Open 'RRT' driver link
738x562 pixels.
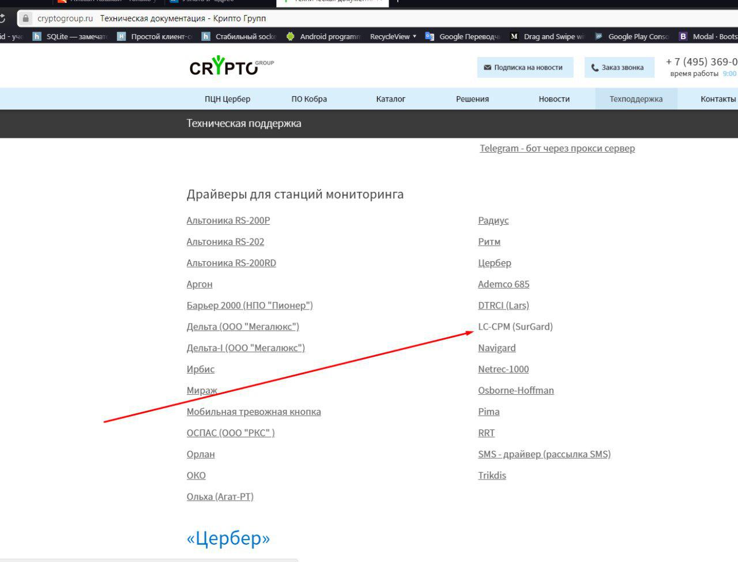click(486, 433)
